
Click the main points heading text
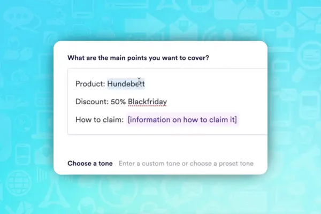coord(139,58)
